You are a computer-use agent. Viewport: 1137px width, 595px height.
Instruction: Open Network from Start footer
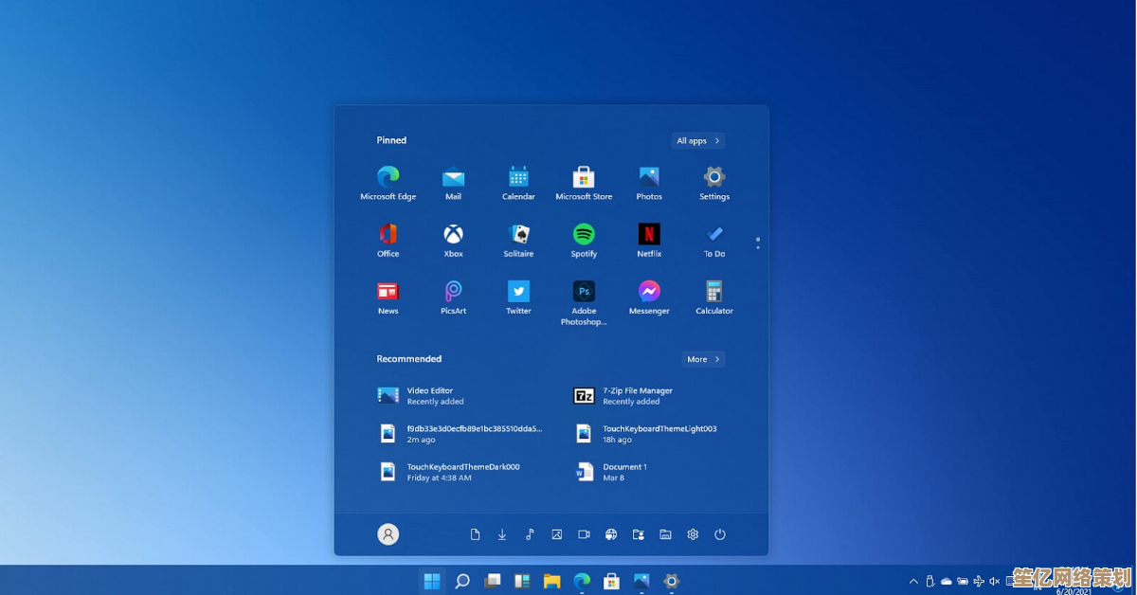tap(611, 534)
